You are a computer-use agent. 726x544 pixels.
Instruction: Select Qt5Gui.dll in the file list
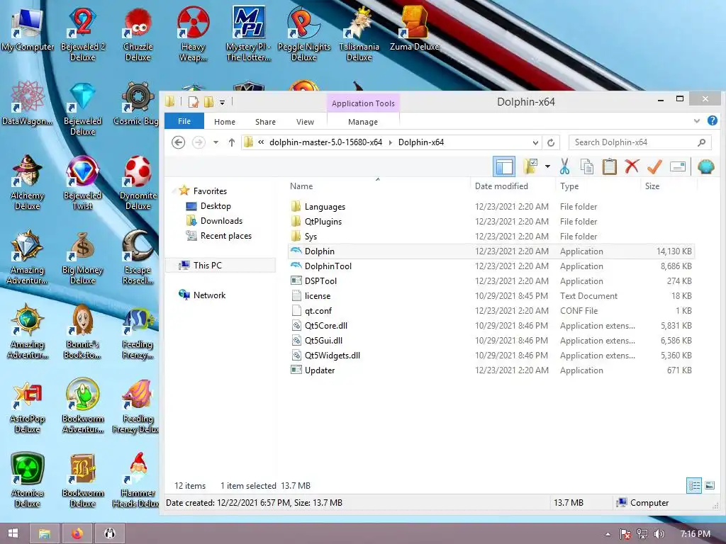point(491,341)
